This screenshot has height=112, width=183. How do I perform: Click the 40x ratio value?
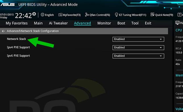coord(178,64)
